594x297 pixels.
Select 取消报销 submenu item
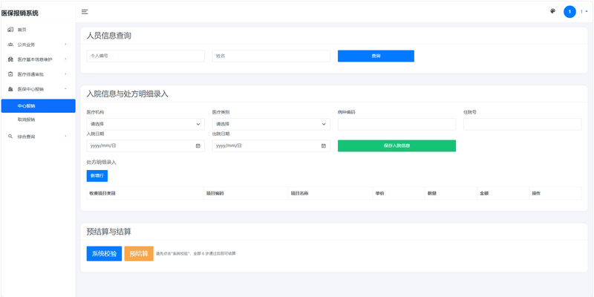(x=39, y=120)
